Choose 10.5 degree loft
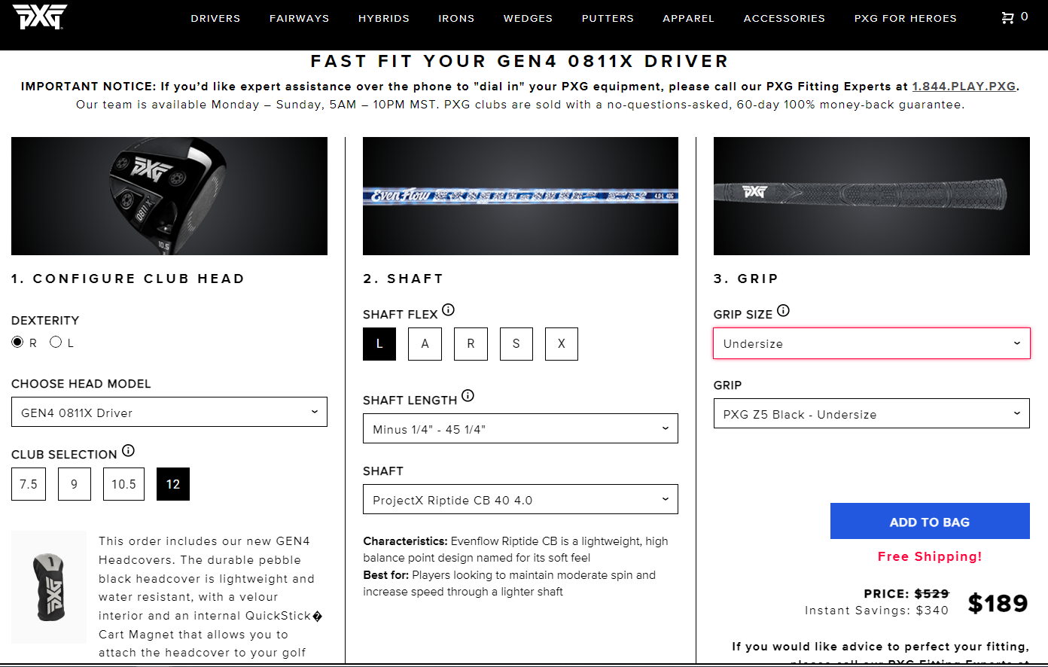1048x667 pixels. [x=123, y=484]
